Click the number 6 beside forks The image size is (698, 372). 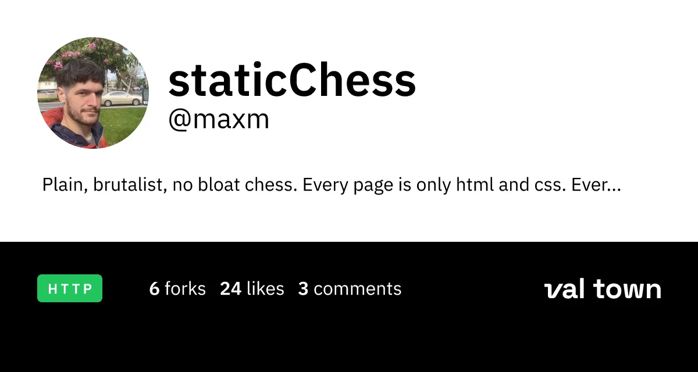(x=154, y=289)
